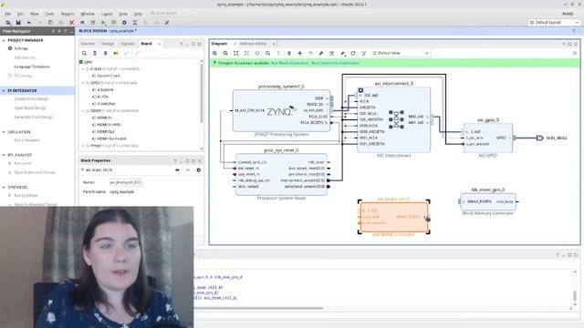Open the Window menu
Image resolution: width=584 pixels, height=328 pixels.
[x=88, y=14]
